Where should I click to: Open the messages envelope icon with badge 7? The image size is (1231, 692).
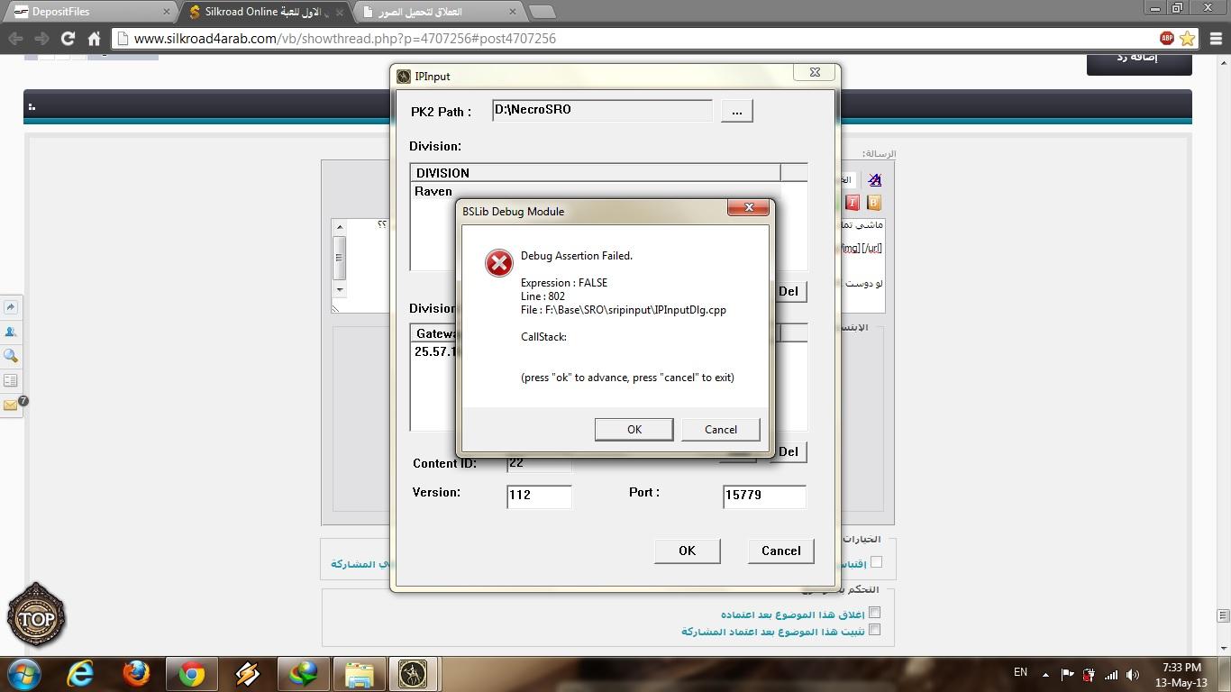point(11,405)
